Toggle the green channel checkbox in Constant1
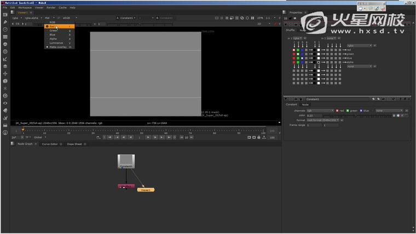The height and width of the screenshot is (234, 416). pyautogui.click(x=348, y=110)
